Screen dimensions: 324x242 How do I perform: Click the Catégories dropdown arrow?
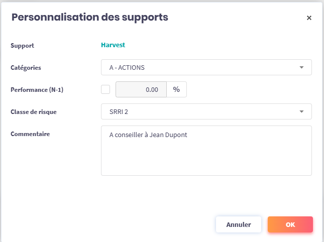click(301, 67)
